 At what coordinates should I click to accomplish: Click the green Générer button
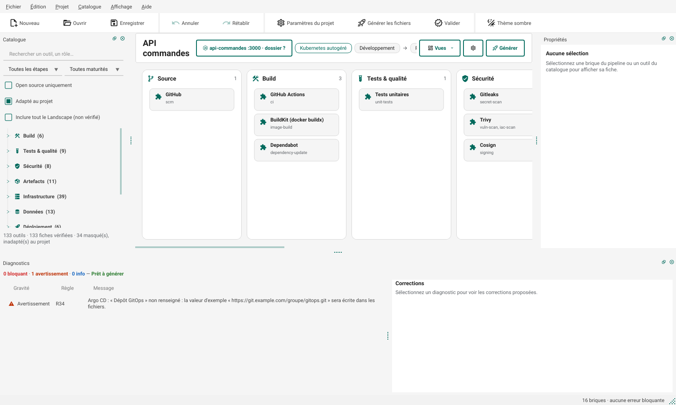[x=505, y=48]
